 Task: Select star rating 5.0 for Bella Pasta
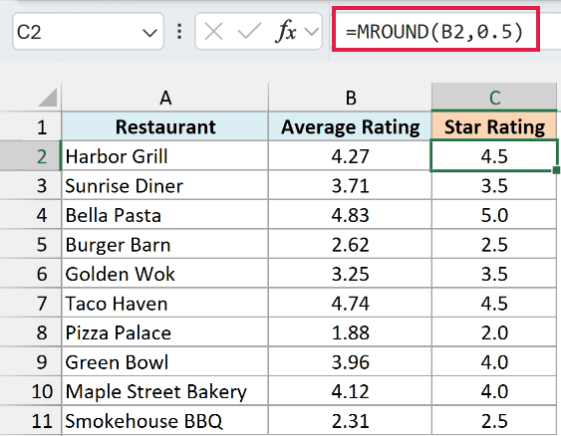494,215
